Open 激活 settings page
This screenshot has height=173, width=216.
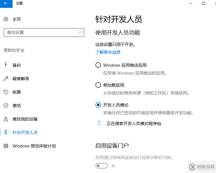[17, 105]
